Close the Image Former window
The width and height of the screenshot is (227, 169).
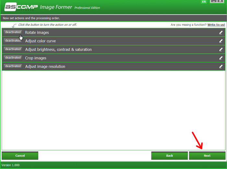point(220,1)
